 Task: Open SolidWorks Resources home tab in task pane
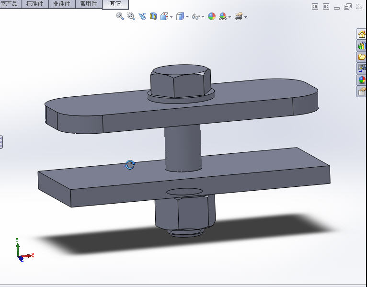point(362,34)
